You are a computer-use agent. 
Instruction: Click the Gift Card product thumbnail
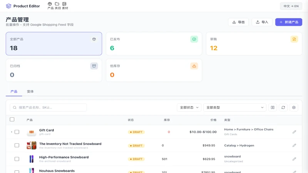point(32,132)
